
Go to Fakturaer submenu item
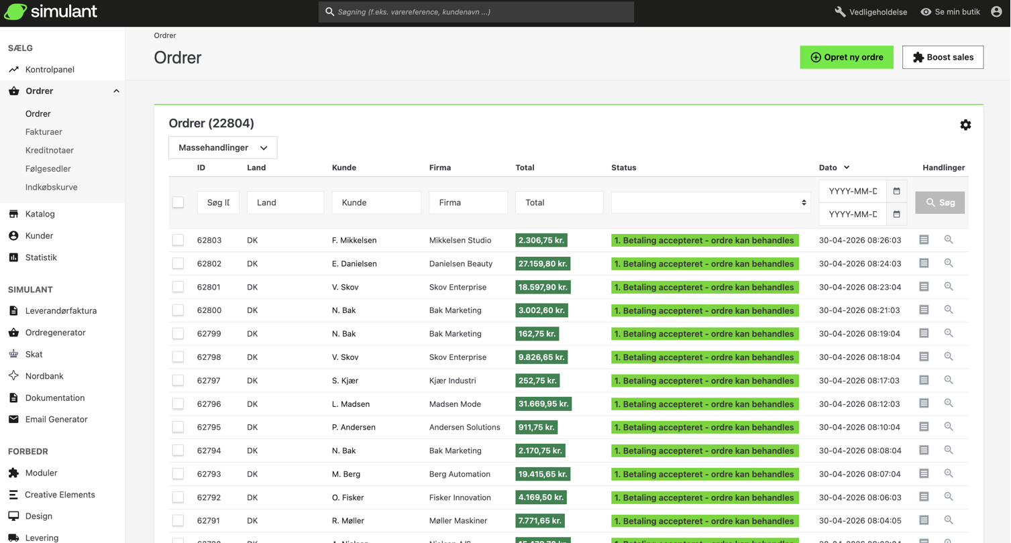[x=44, y=132]
